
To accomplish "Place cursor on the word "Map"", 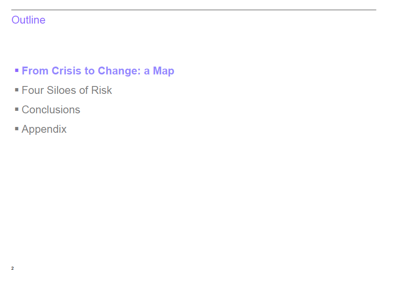I will click(164, 71).
